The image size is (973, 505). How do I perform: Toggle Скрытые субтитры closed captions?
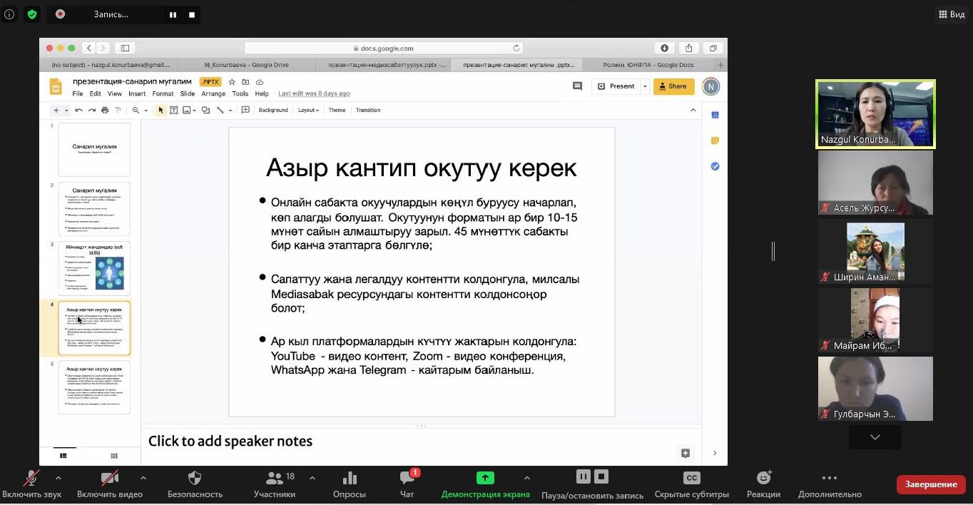click(x=691, y=484)
